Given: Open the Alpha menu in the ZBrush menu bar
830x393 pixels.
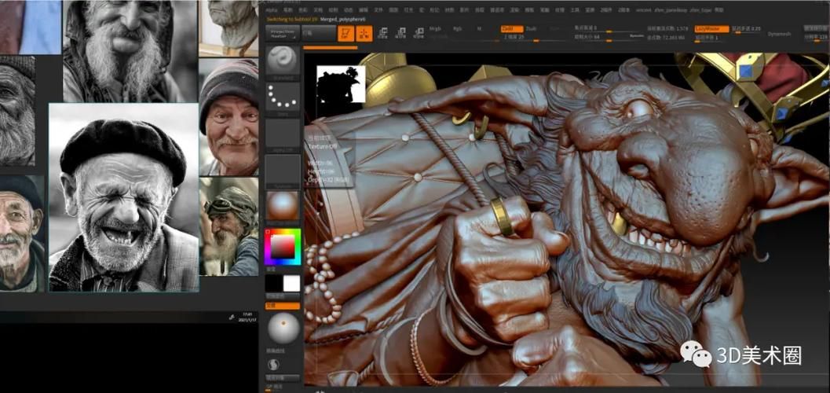Looking at the screenshot, I should [270, 10].
